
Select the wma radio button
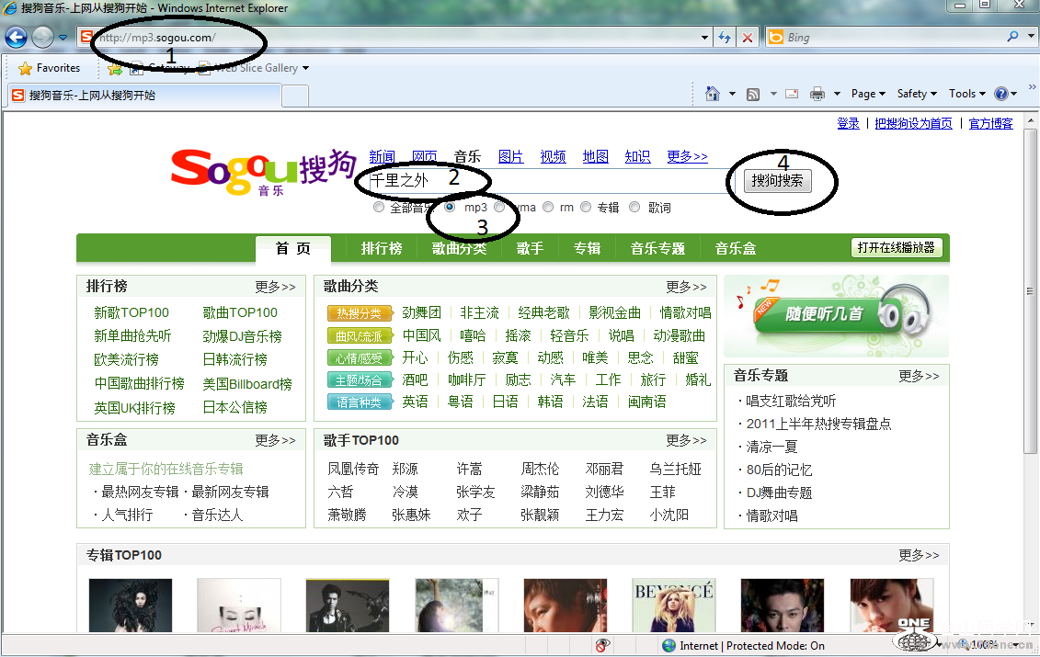click(499, 207)
